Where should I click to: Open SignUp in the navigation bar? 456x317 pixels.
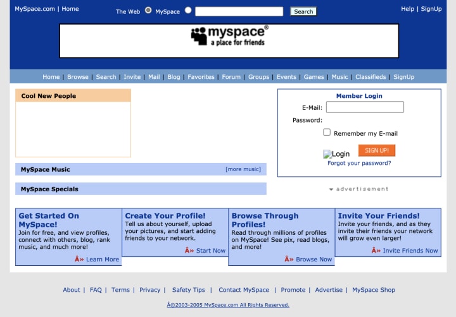pyautogui.click(x=403, y=77)
